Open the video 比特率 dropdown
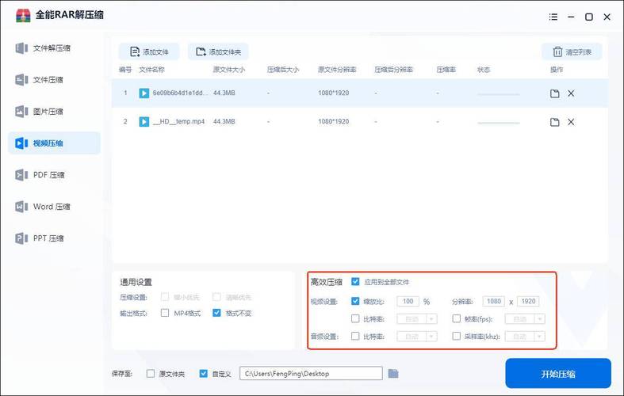 coord(417,319)
